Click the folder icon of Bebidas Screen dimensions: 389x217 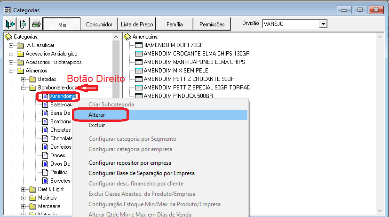pyautogui.click(x=33, y=79)
